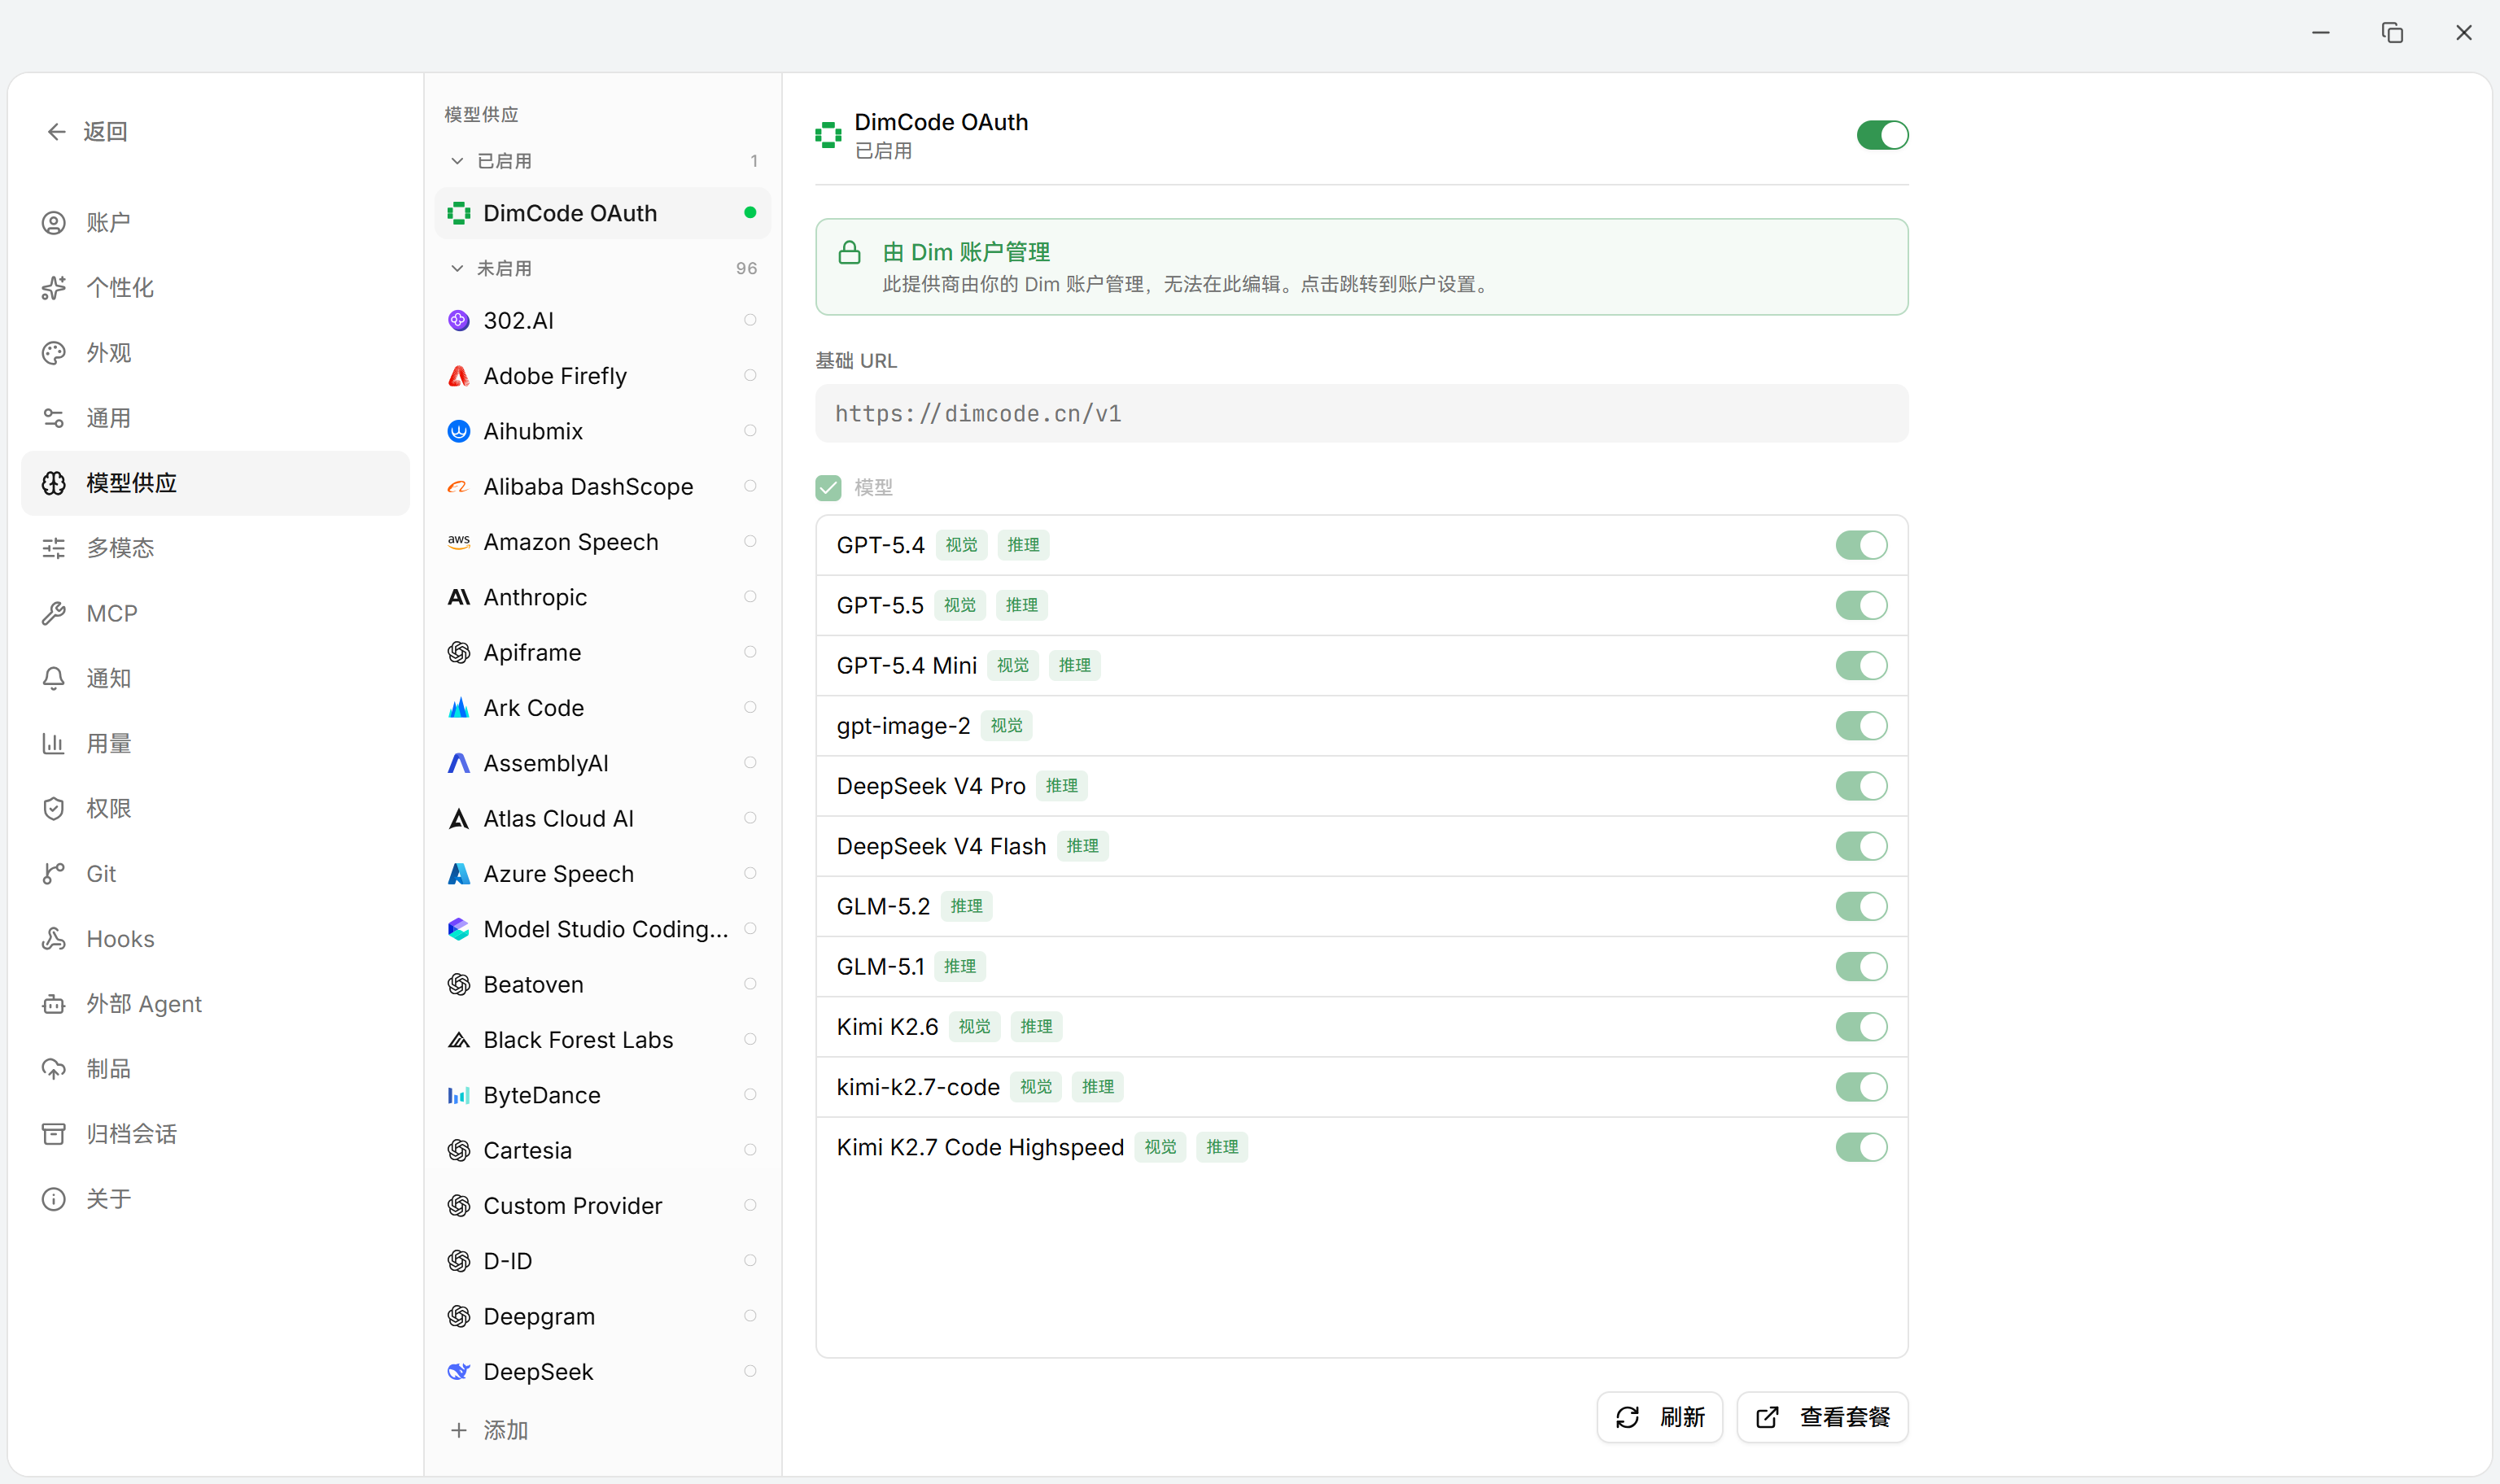
Task: Click the Git branch icon
Action: click(54, 874)
